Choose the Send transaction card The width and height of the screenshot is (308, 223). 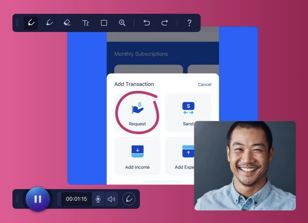tap(188, 113)
